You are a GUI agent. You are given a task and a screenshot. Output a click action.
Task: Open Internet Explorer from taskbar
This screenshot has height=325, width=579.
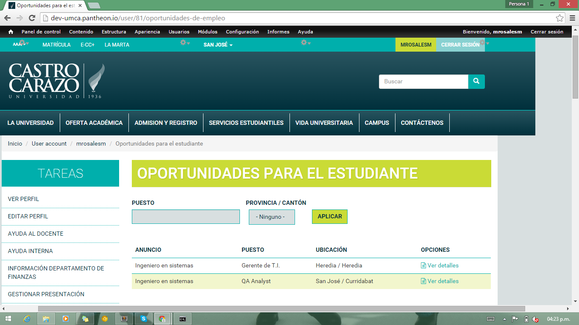(x=27, y=319)
